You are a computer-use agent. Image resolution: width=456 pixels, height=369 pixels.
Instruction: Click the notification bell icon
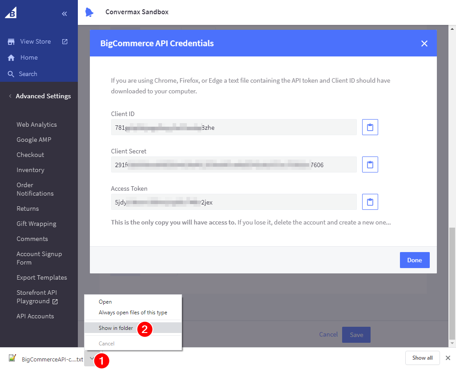click(89, 12)
